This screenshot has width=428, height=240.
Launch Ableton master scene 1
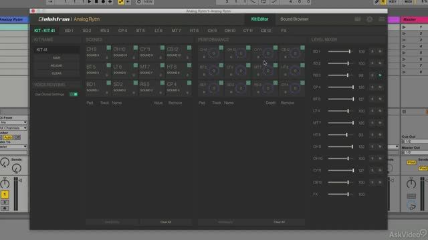point(404,27)
